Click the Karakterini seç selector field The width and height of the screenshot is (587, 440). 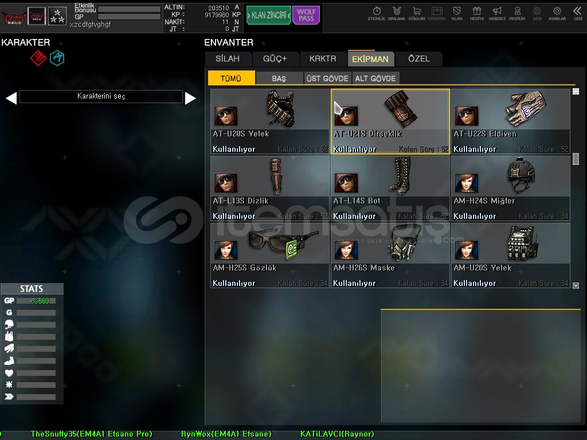[101, 96]
